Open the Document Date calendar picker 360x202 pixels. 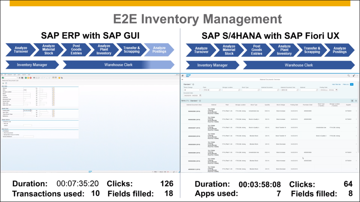[200, 95]
